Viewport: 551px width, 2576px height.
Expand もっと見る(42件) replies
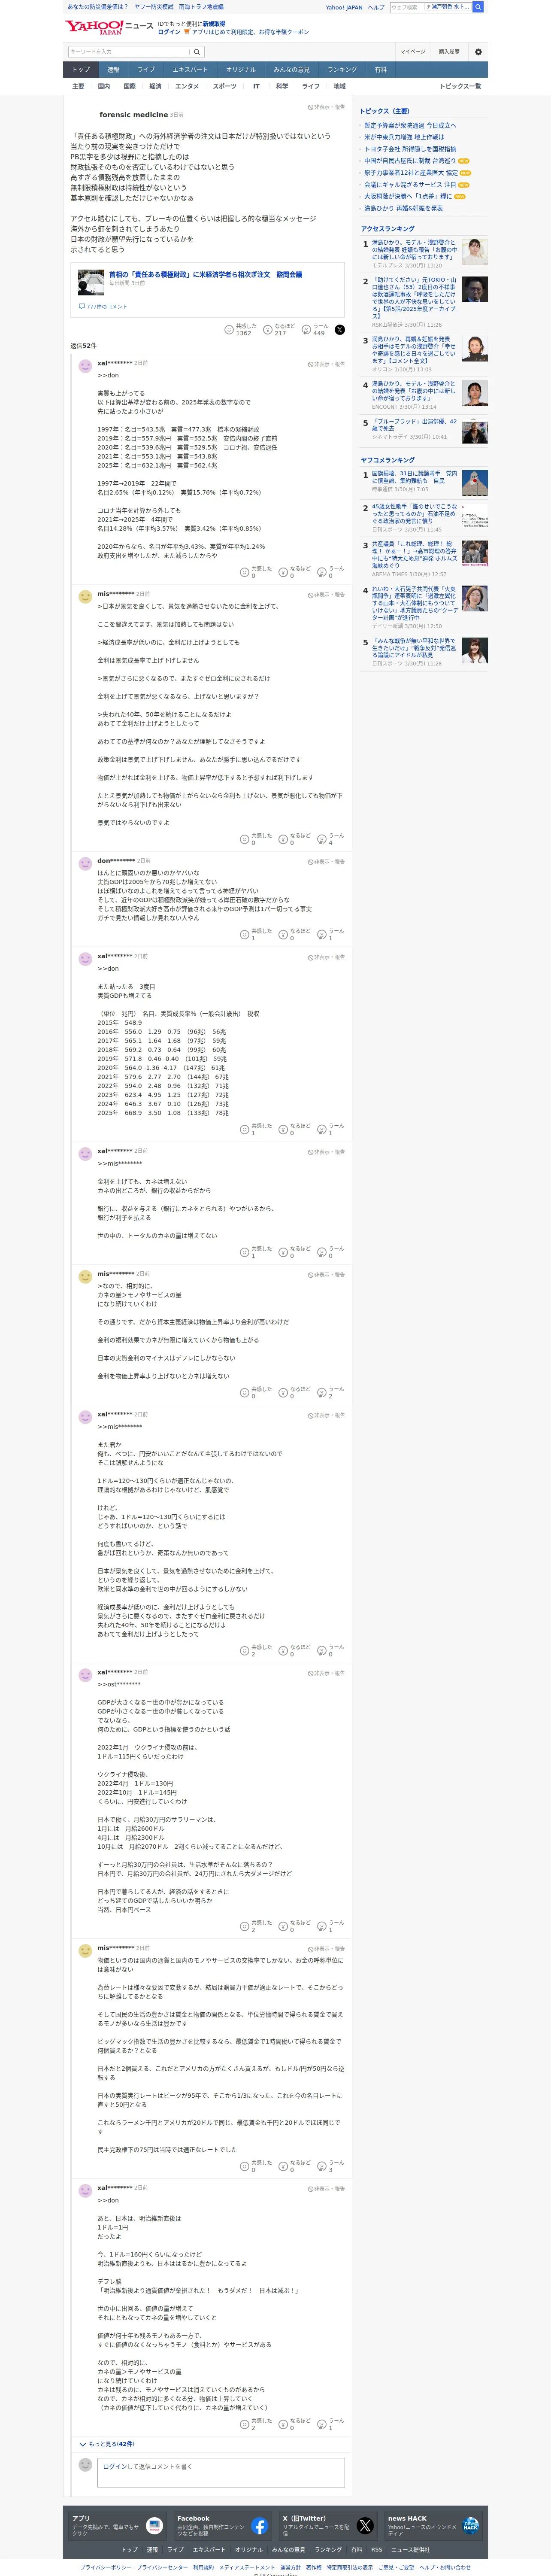click(106, 2444)
